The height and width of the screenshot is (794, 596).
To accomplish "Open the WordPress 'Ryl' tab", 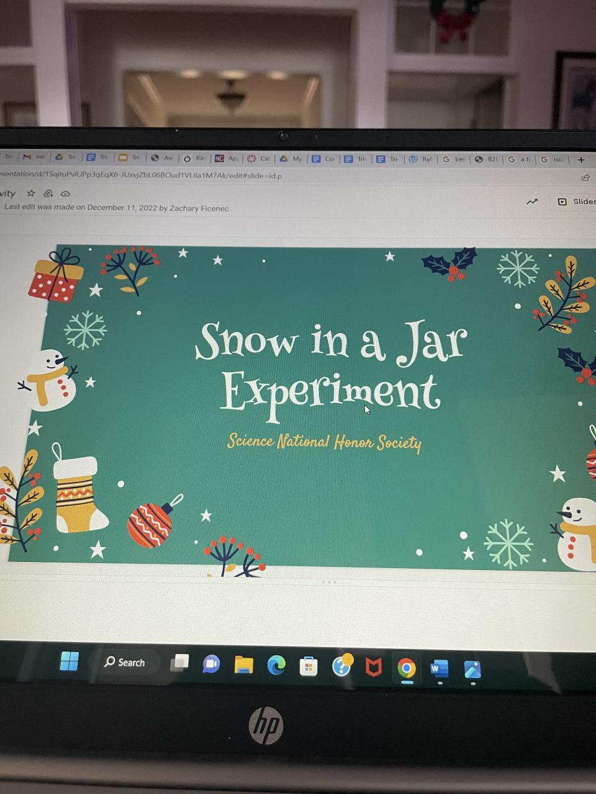I will [420, 159].
